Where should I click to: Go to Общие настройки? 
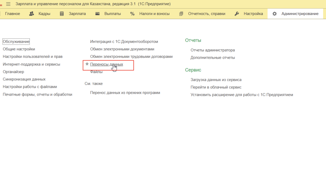[19, 49]
